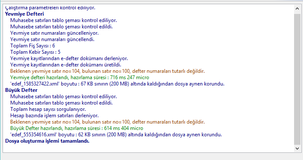The image size is (303, 160).
Task: Click 'Muhasebe satırları tablo şeması kontrol ediliyor.' under Yevmiye Defteri
Action: tap(64, 20)
